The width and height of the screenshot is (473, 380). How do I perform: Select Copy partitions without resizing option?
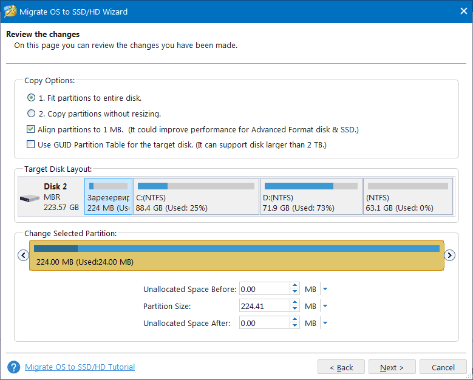coord(32,114)
